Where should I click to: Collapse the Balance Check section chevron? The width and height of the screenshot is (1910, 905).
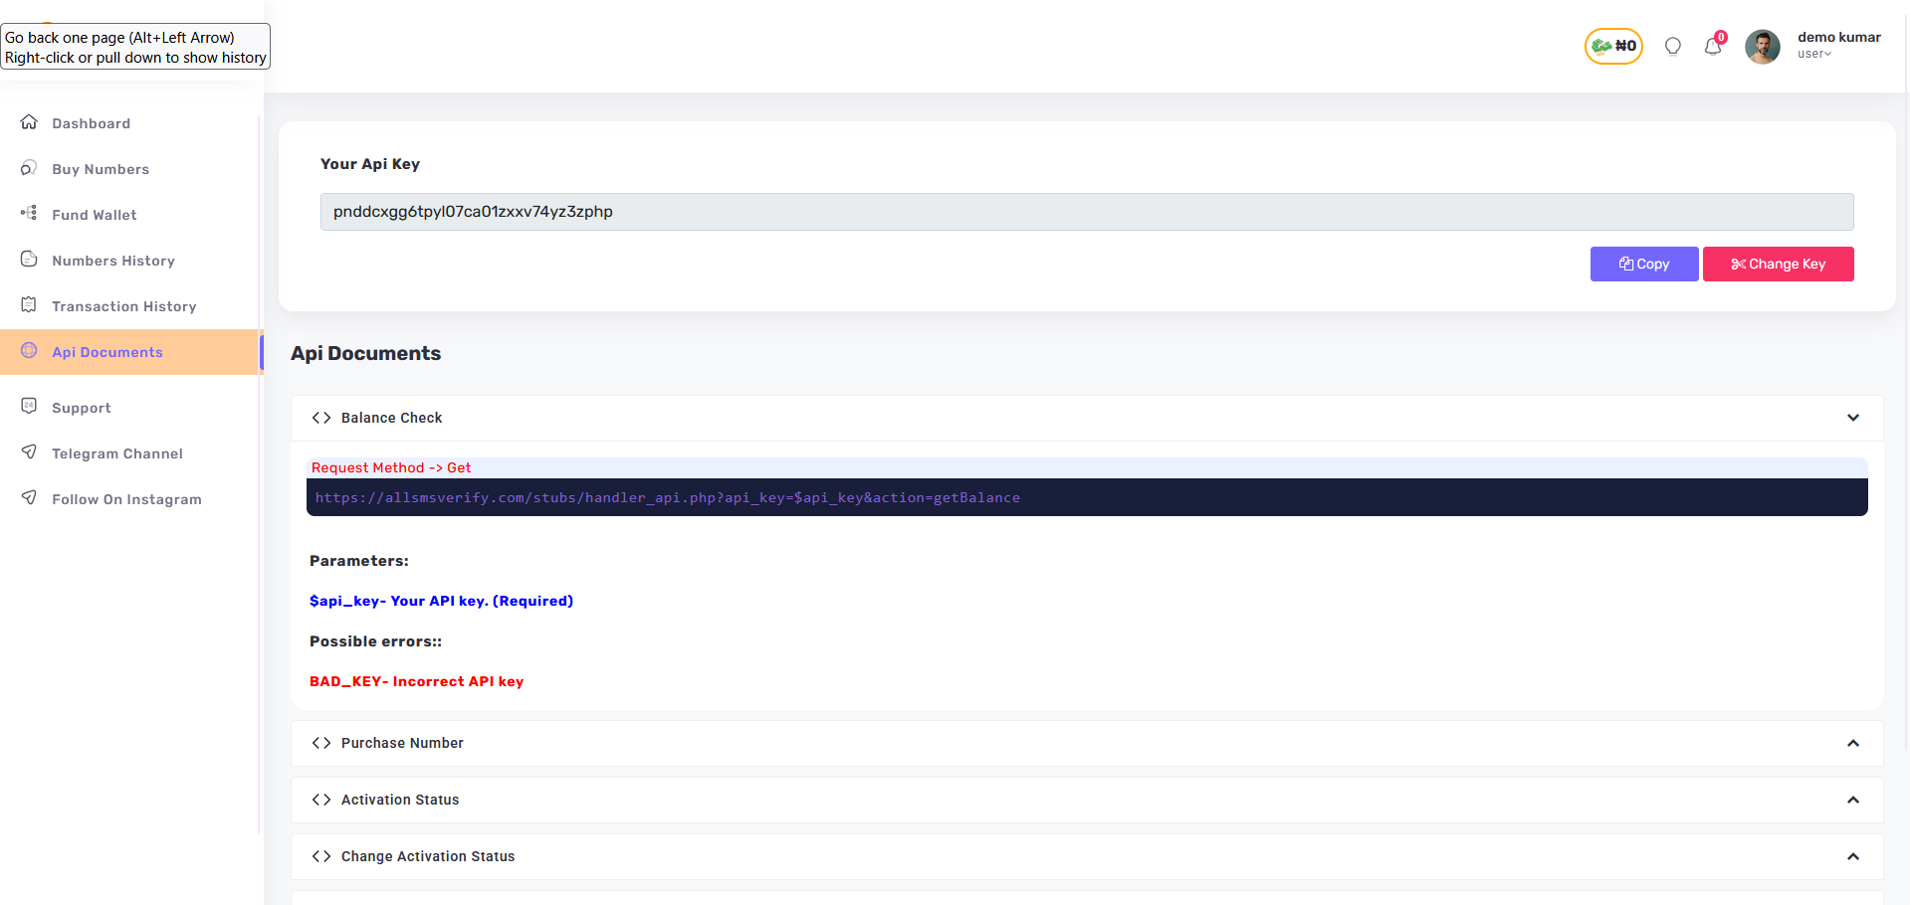pos(1853,418)
